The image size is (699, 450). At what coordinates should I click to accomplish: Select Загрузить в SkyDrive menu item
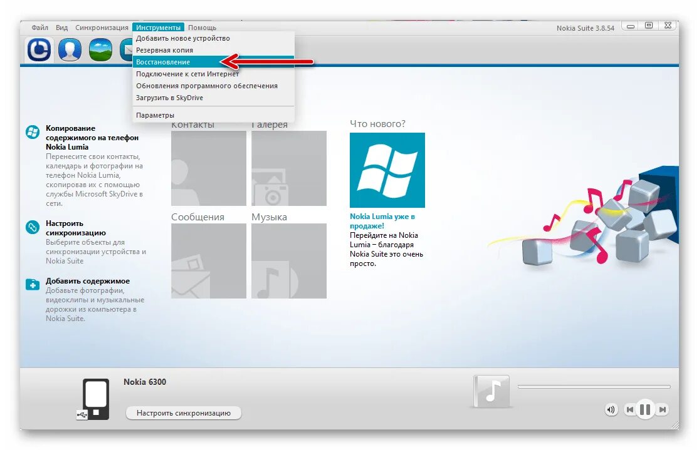pyautogui.click(x=214, y=98)
